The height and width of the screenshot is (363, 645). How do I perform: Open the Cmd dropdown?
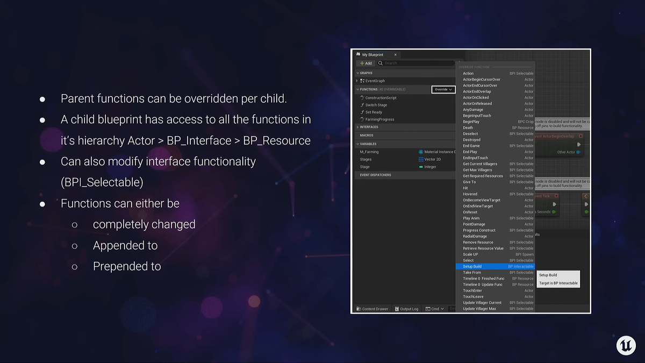435,309
